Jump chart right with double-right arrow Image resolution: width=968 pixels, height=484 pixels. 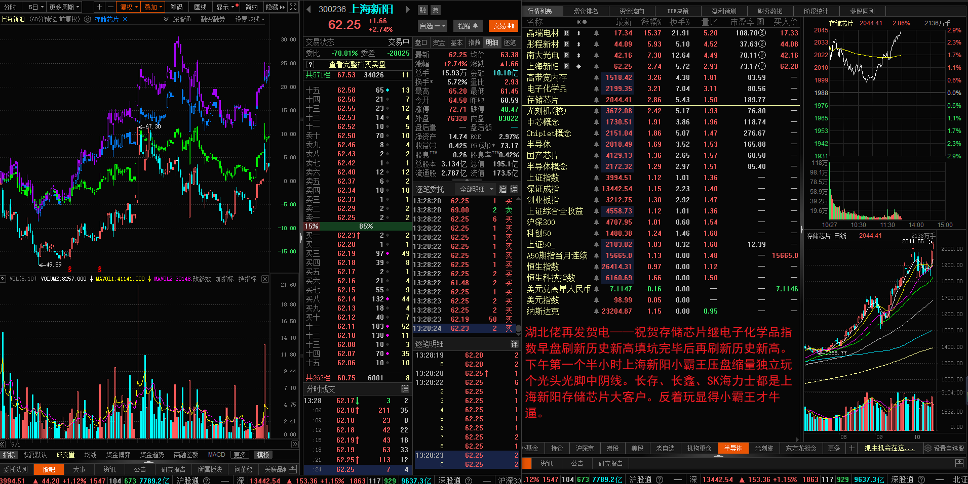pyautogui.click(x=295, y=444)
